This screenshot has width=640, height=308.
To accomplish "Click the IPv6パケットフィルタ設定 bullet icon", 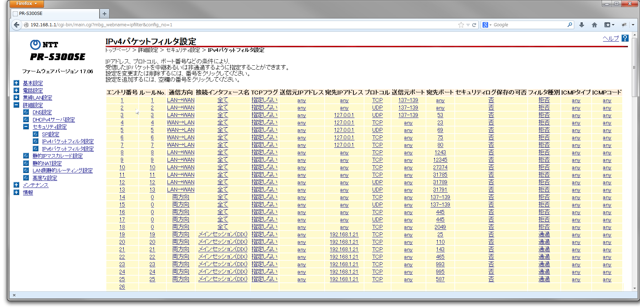I will pos(36,149).
